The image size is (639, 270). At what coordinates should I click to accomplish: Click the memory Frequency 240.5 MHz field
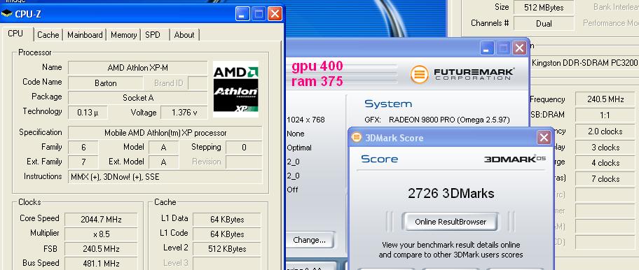coord(606,99)
